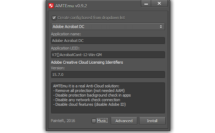Open the Advanced options button
The height and width of the screenshot is (133, 215).
pyautogui.click(x=124, y=121)
